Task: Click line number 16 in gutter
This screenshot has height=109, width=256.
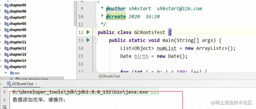Action: pyautogui.click(x=81, y=64)
